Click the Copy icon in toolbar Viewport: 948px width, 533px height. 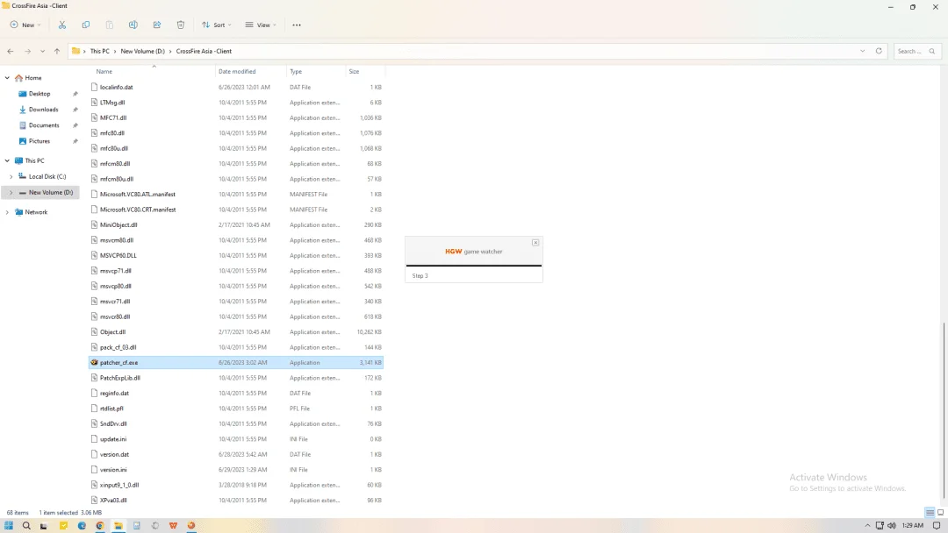tap(86, 25)
